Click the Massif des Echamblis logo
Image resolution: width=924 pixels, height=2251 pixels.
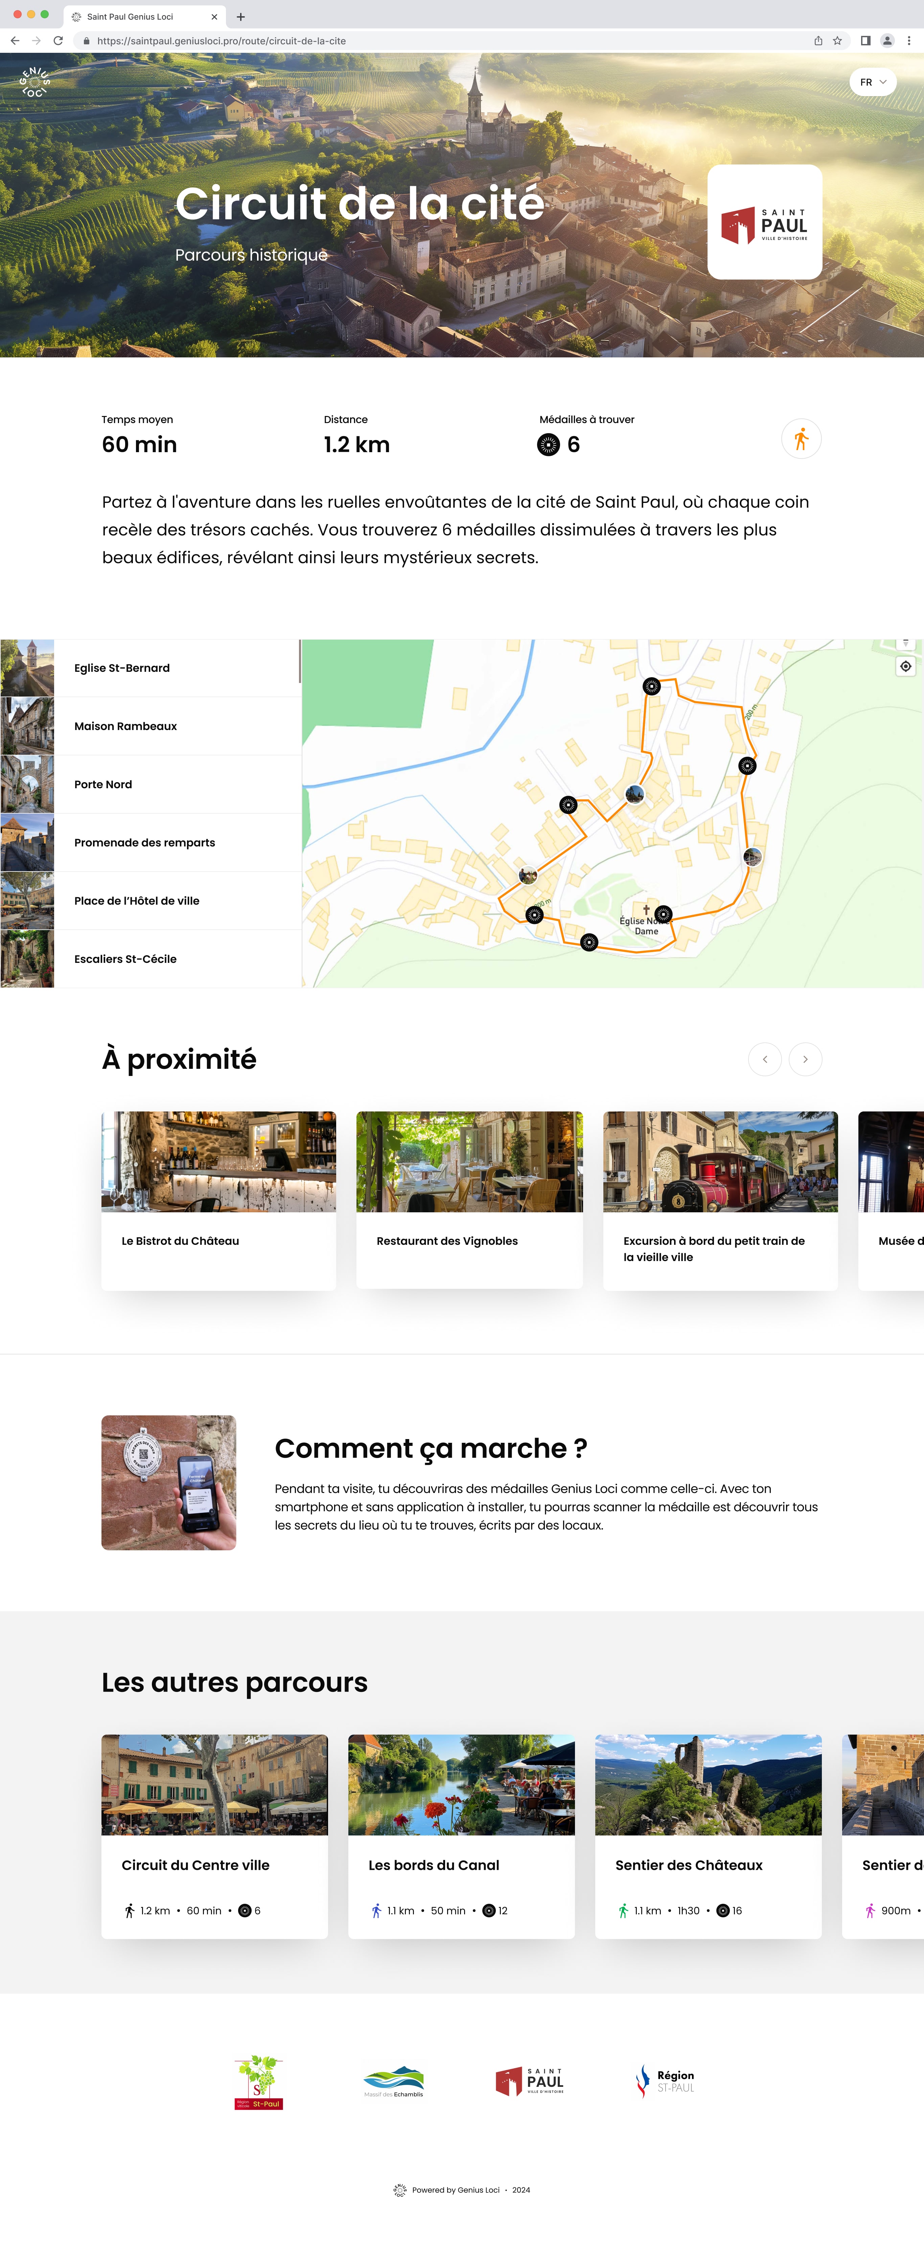tap(394, 2081)
